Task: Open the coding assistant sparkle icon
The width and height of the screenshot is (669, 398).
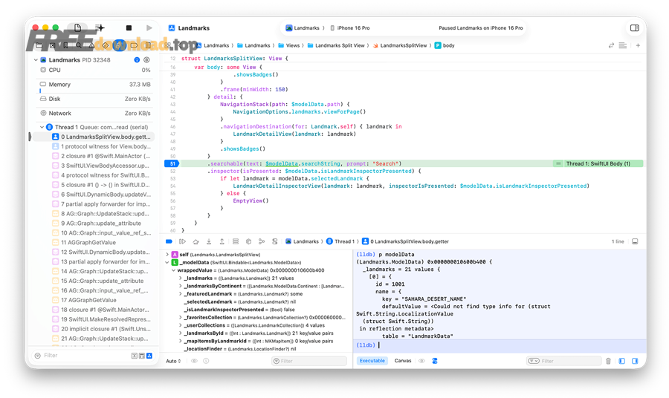Action: [x=100, y=27]
